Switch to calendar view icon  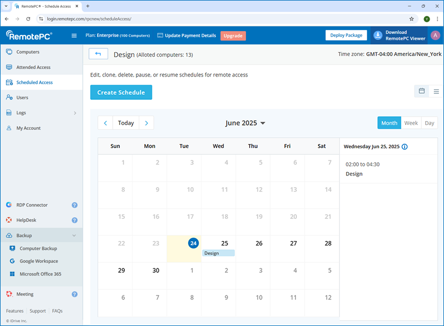pos(422,91)
